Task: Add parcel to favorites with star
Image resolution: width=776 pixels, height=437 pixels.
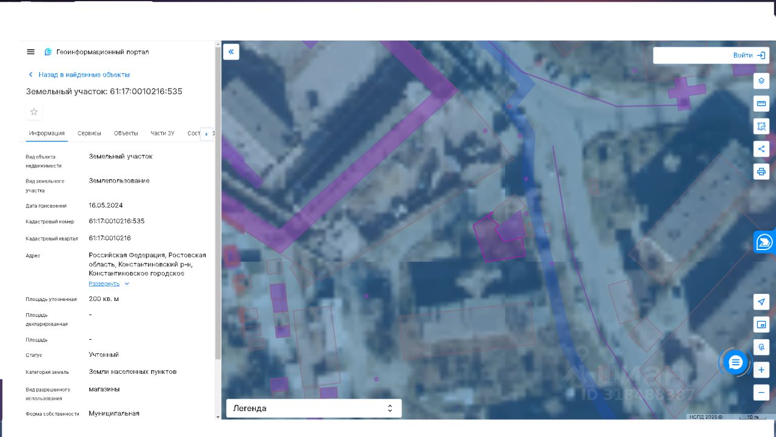Action: click(x=34, y=112)
